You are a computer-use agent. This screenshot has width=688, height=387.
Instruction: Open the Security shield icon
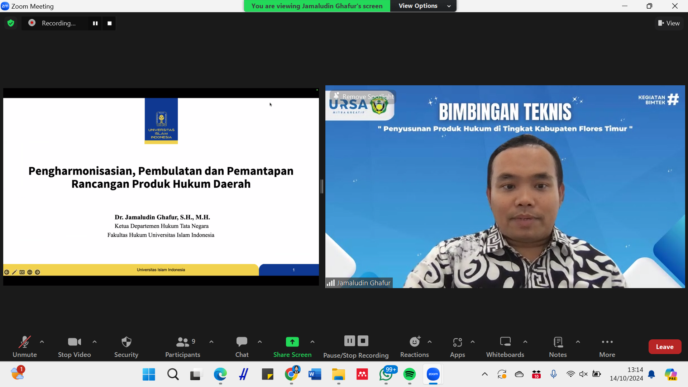[126, 342]
